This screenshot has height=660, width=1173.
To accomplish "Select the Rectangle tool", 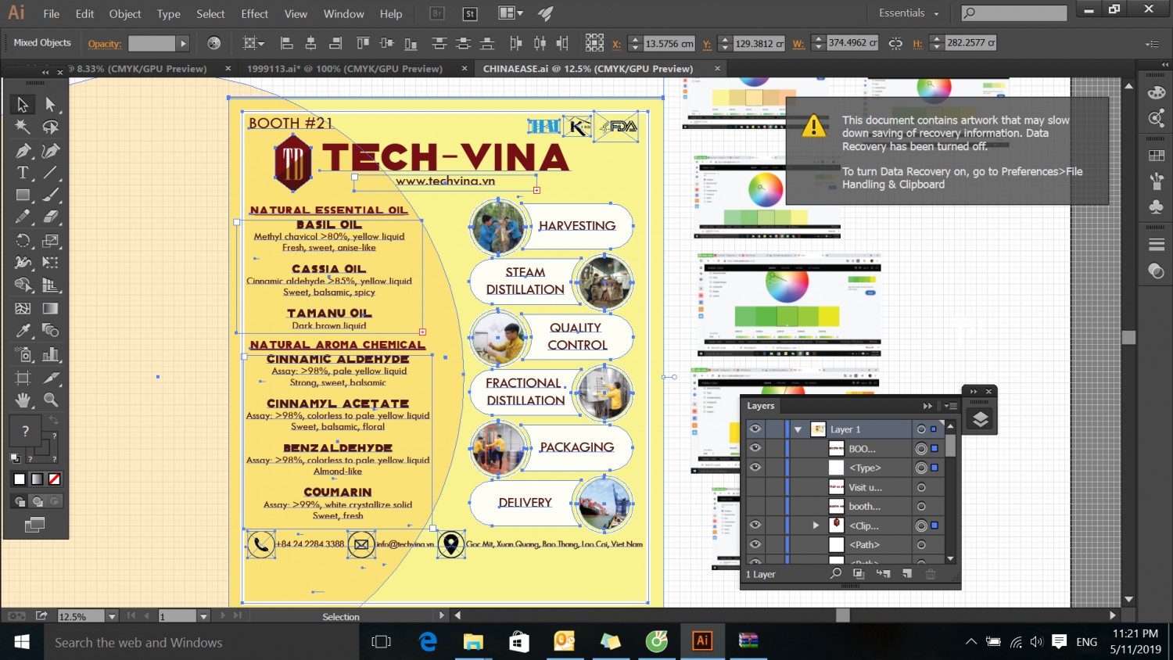I will click(x=23, y=195).
